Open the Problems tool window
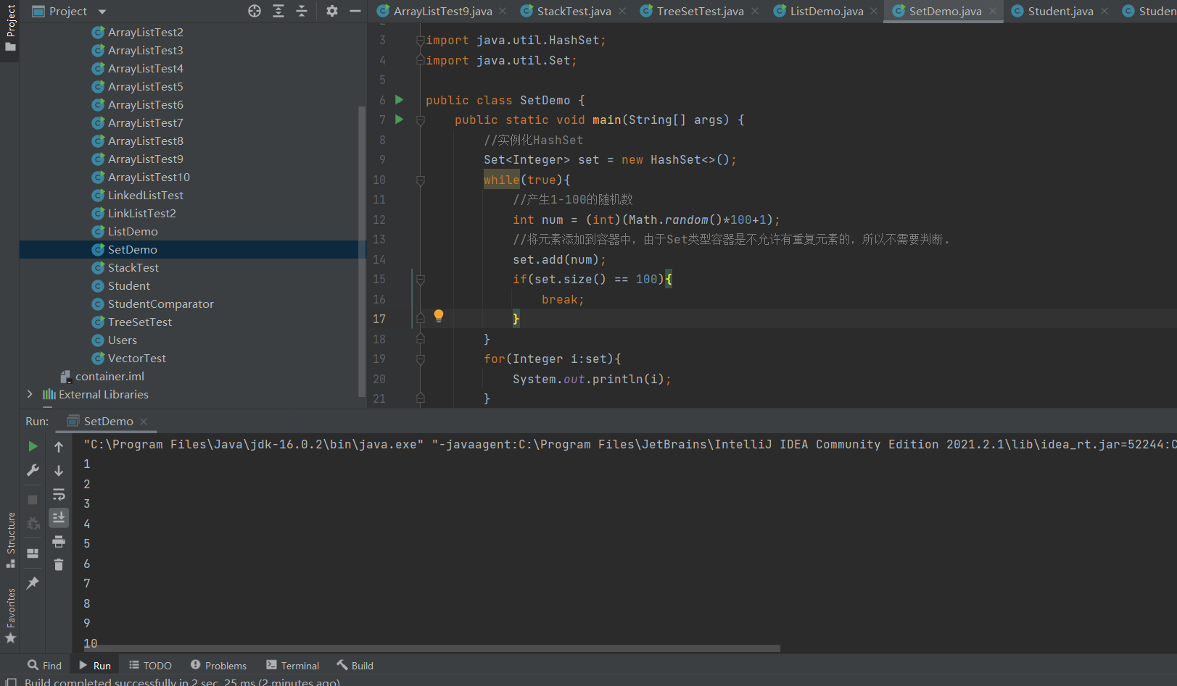This screenshot has height=686, width=1177. click(x=218, y=665)
